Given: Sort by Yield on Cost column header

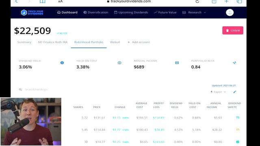Looking at the screenshot, I should pos(194,105).
